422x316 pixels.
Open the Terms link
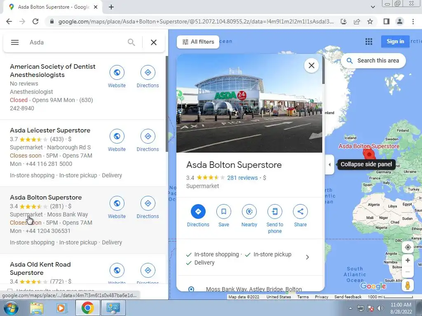[x=303, y=297]
